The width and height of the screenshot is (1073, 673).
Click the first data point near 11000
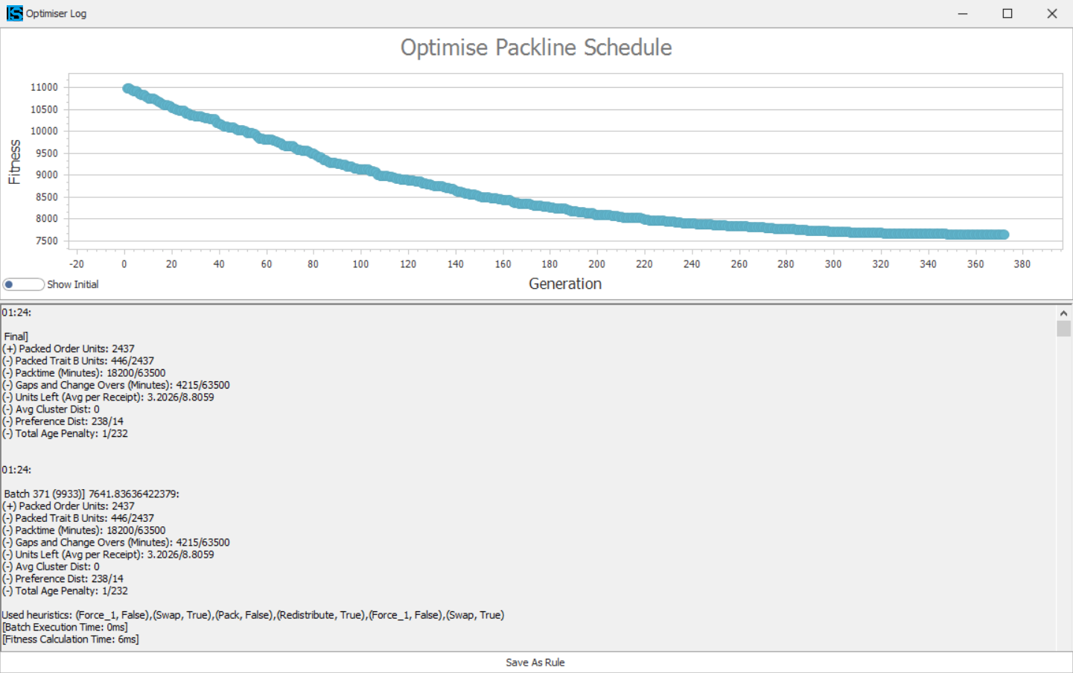(127, 89)
